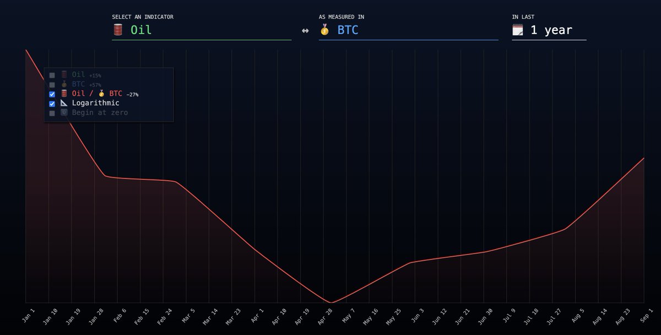Image resolution: width=661 pixels, height=335 pixels.
Task: Click the medal icon beside the BTC selector
Action: pos(324,30)
